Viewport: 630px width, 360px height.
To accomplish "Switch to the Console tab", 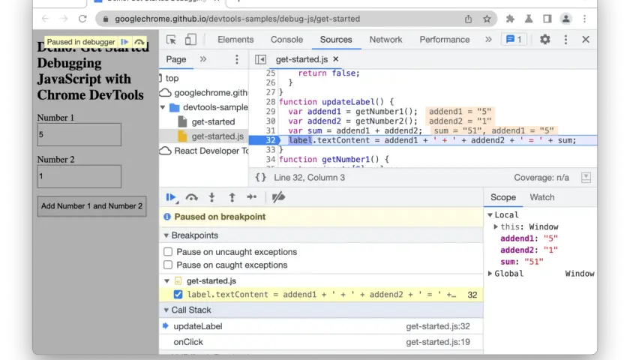I will pos(286,39).
